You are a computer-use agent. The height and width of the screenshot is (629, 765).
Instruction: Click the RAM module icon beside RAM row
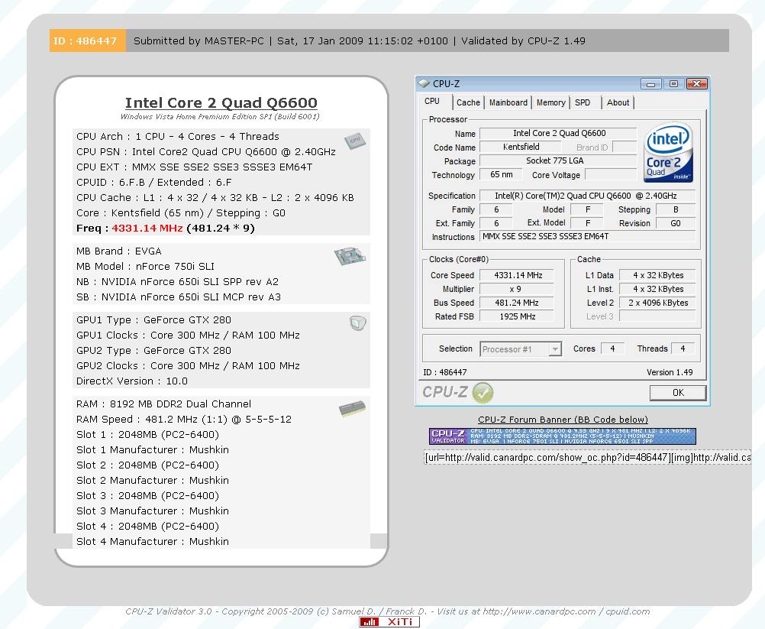(x=352, y=408)
